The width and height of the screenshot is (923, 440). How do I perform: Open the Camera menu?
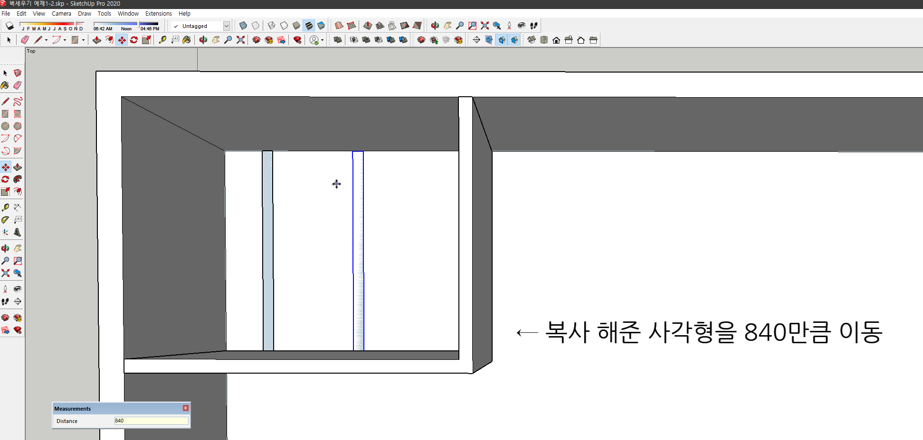point(61,13)
